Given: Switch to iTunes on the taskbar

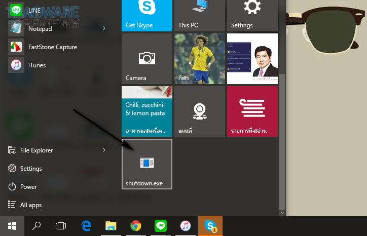Looking at the screenshot, I should pos(186,226).
